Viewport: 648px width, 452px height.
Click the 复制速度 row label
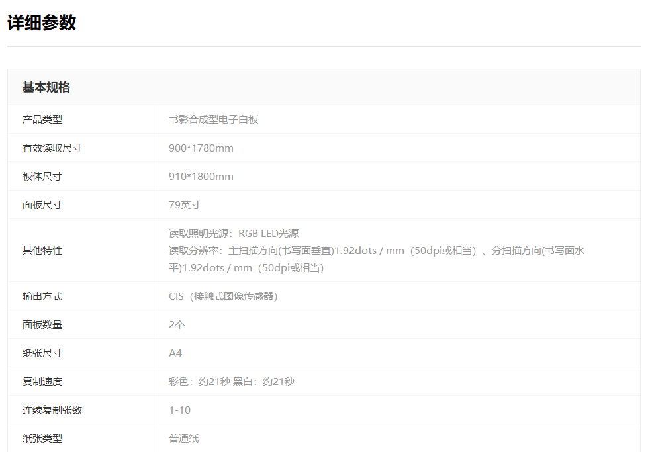(42, 382)
